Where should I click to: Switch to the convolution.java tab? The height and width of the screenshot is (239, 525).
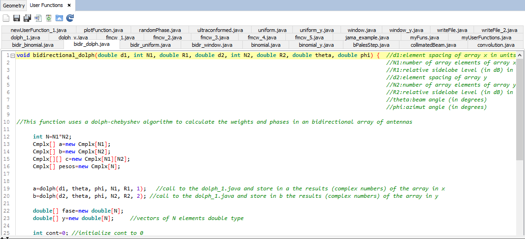point(496,45)
